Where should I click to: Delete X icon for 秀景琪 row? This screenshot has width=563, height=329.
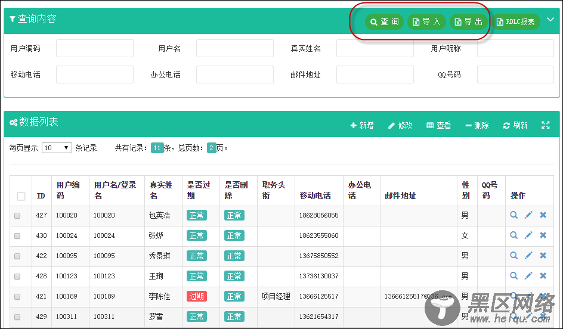pos(543,256)
